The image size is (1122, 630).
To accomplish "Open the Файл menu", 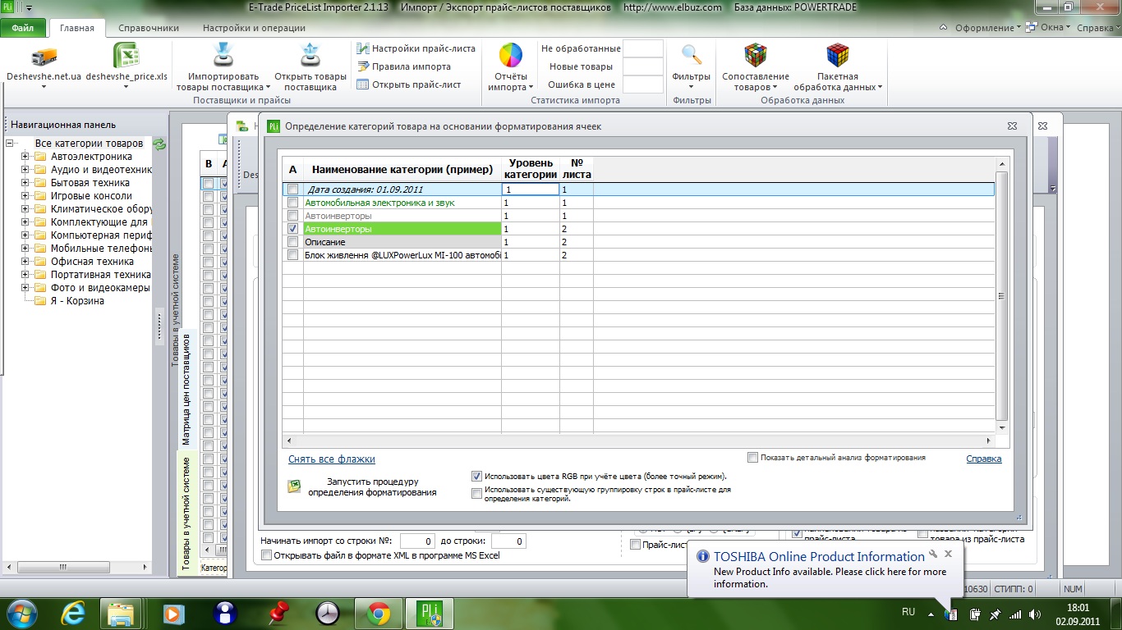I will tap(23, 28).
